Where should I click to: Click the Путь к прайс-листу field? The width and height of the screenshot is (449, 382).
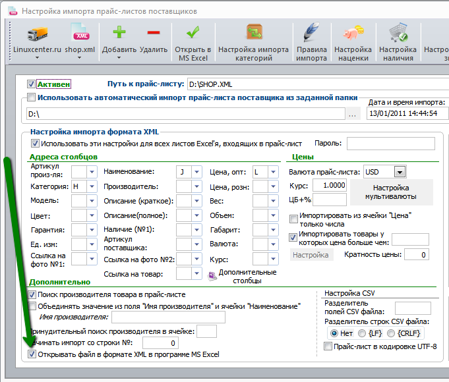318,84
